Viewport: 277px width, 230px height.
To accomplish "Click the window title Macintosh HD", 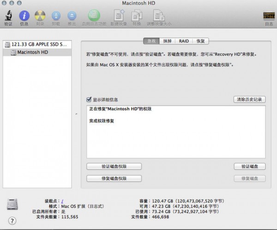I will tap(138, 3).
